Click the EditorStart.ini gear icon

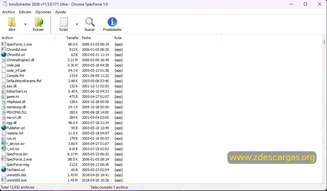pyautogui.click(x=3, y=91)
